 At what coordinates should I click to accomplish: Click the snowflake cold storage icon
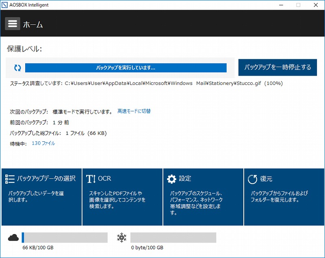(x=121, y=238)
